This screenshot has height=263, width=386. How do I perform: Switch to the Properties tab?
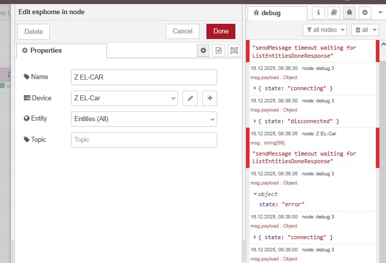coord(61,51)
